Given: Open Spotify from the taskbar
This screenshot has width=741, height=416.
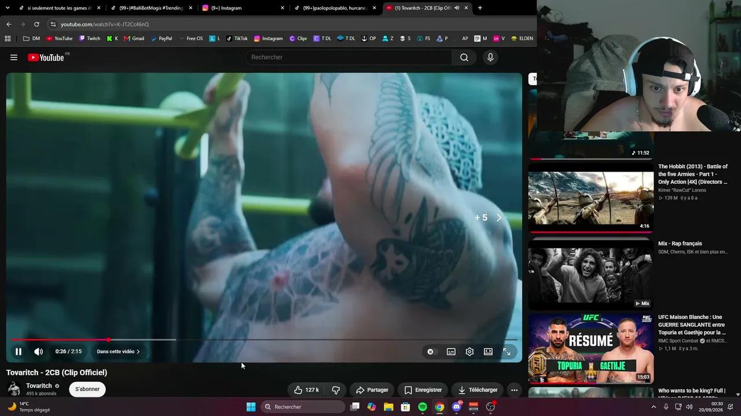Looking at the screenshot, I should coord(423,407).
